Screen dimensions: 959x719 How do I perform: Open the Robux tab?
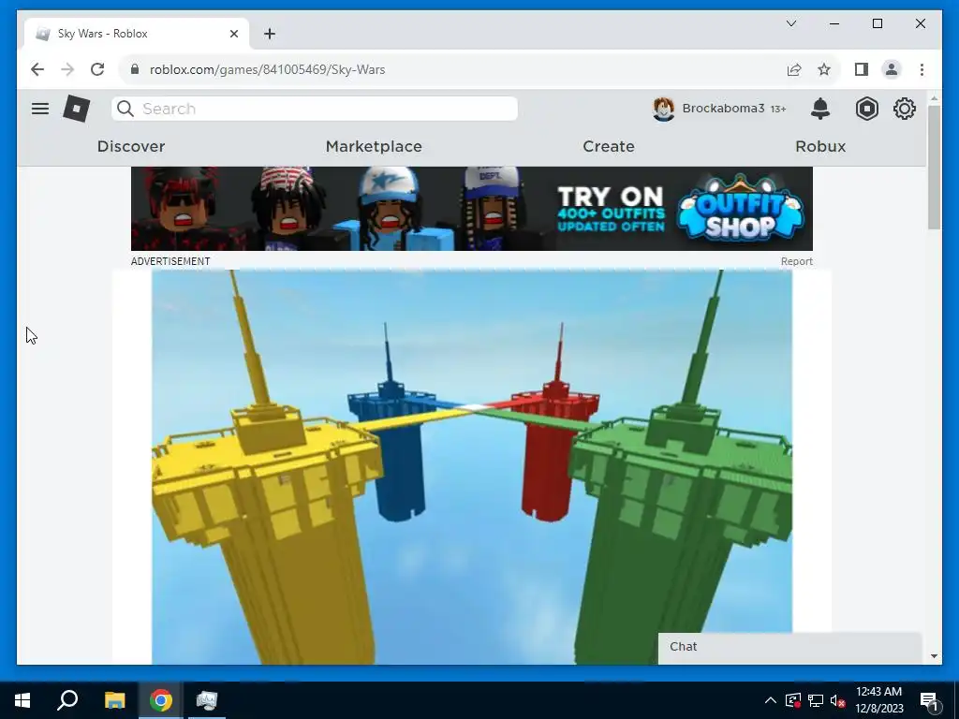pyautogui.click(x=820, y=147)
